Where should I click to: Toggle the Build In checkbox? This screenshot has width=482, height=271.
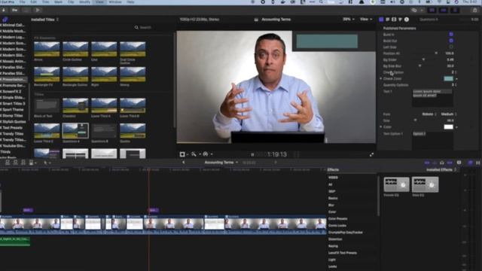(451, 35)
